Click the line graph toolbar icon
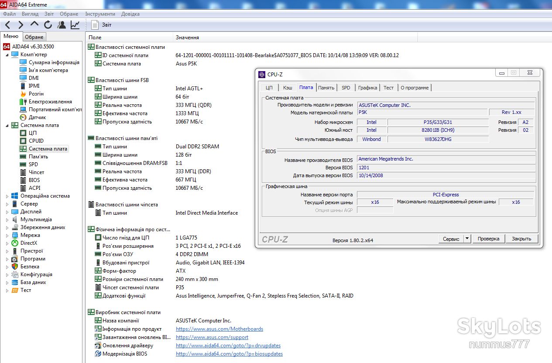552x363 pixels. (75, 25)
